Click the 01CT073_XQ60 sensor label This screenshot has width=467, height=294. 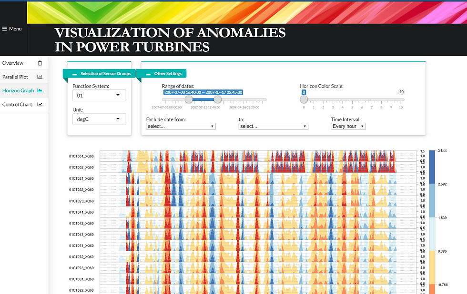[x=81, y=268]
